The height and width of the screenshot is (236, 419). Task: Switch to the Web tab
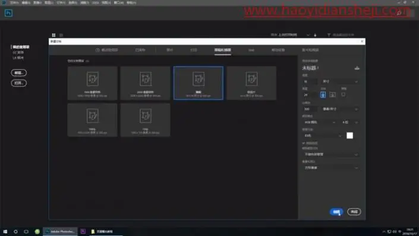coord(251,50)
